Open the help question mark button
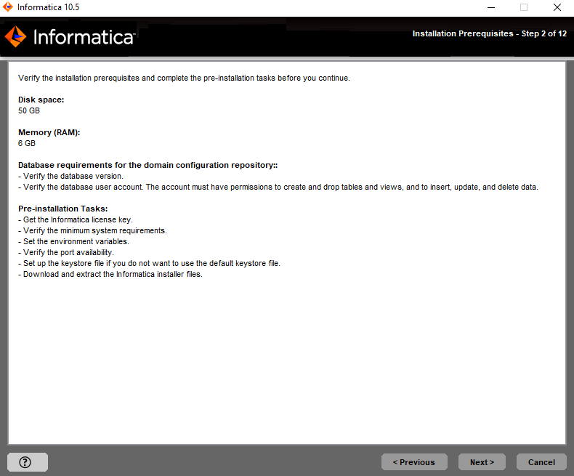Viewport: 574px width, 476px height. click(28, 462)
